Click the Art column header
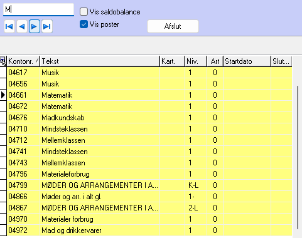 point(215,61)
